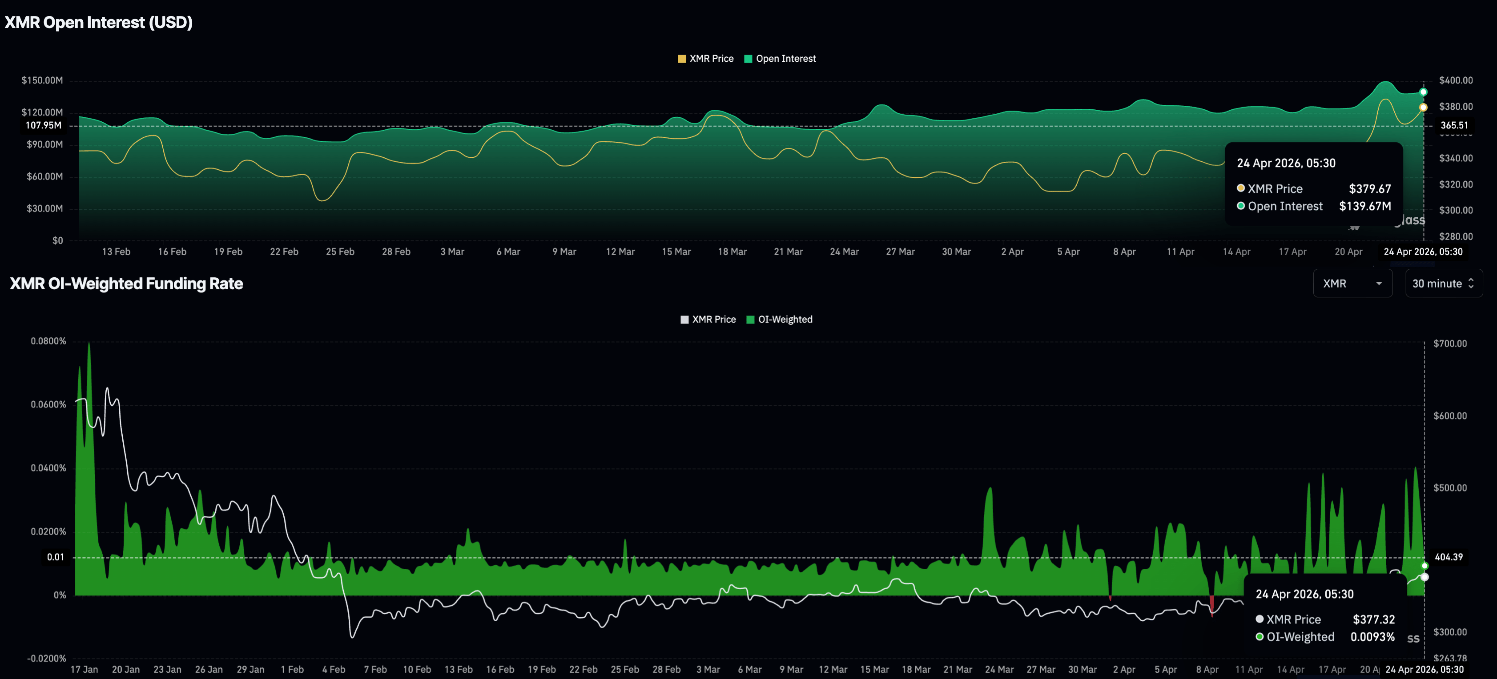Click the green Open Interest legend square

click(x=748, y=59)
